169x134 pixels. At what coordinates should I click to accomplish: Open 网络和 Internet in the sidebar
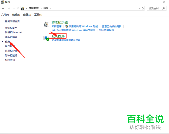(14, 32)
